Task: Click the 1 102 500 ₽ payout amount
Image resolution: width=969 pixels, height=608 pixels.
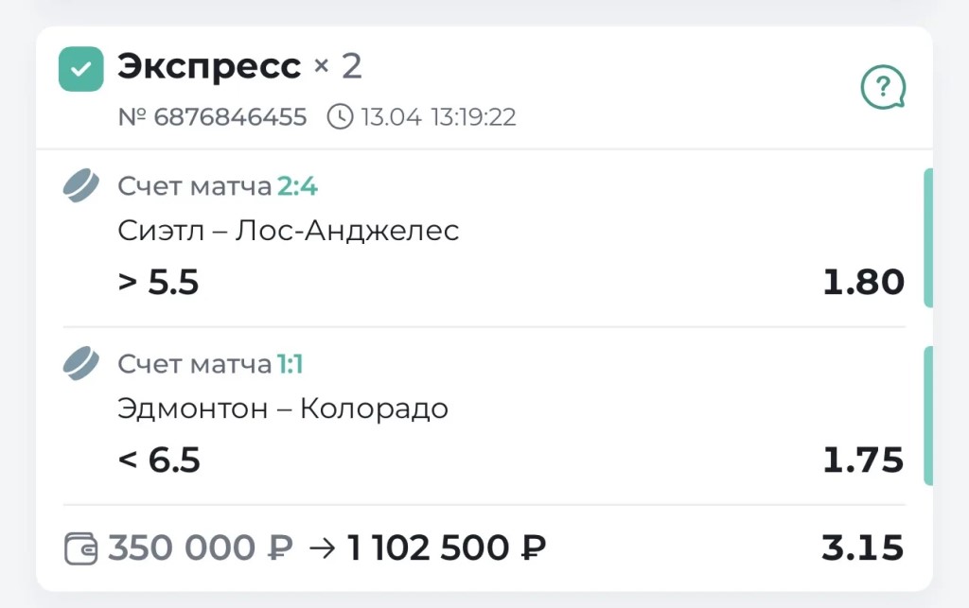Action: [447, 547]
